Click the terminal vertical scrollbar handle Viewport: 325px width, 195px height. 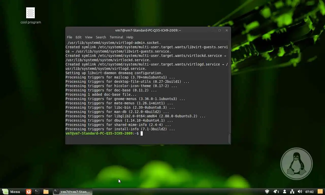[230, 138]
